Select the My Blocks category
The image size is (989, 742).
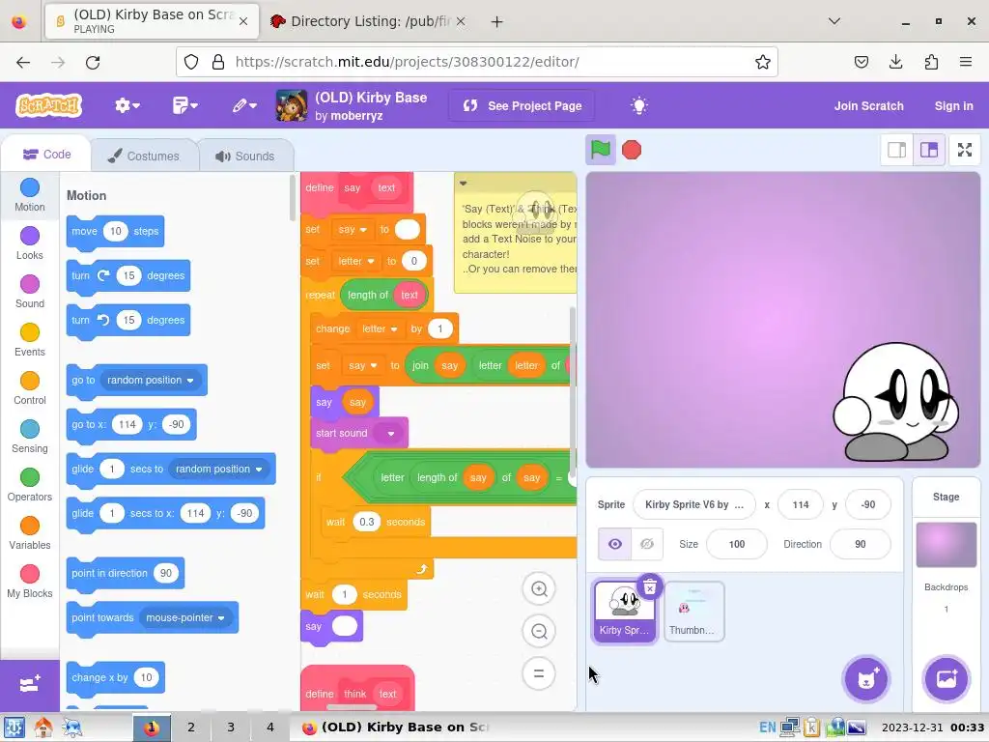(30, 583)
